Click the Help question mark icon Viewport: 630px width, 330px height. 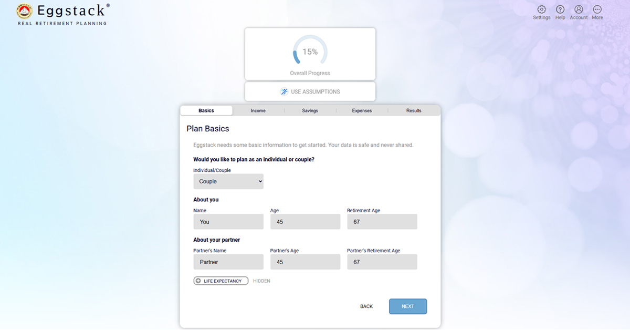click(560, 9)
